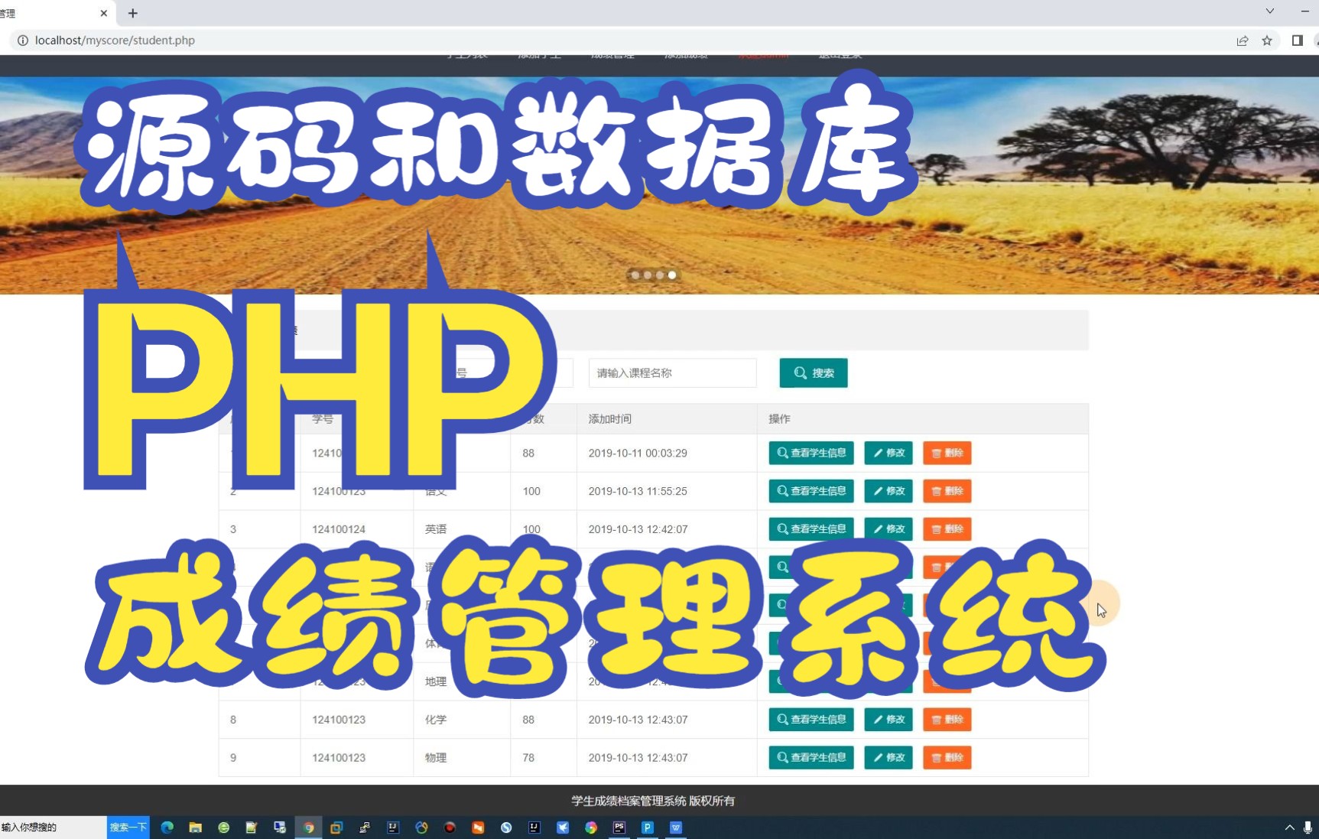
Task: Click the 添加成绩 navigation menu item
Action: (686, 54)
